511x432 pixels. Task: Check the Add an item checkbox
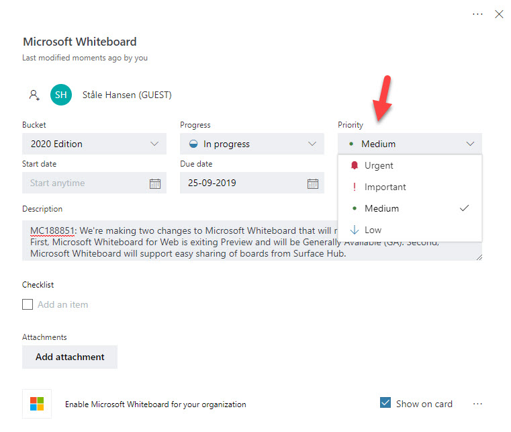(28, 304)
